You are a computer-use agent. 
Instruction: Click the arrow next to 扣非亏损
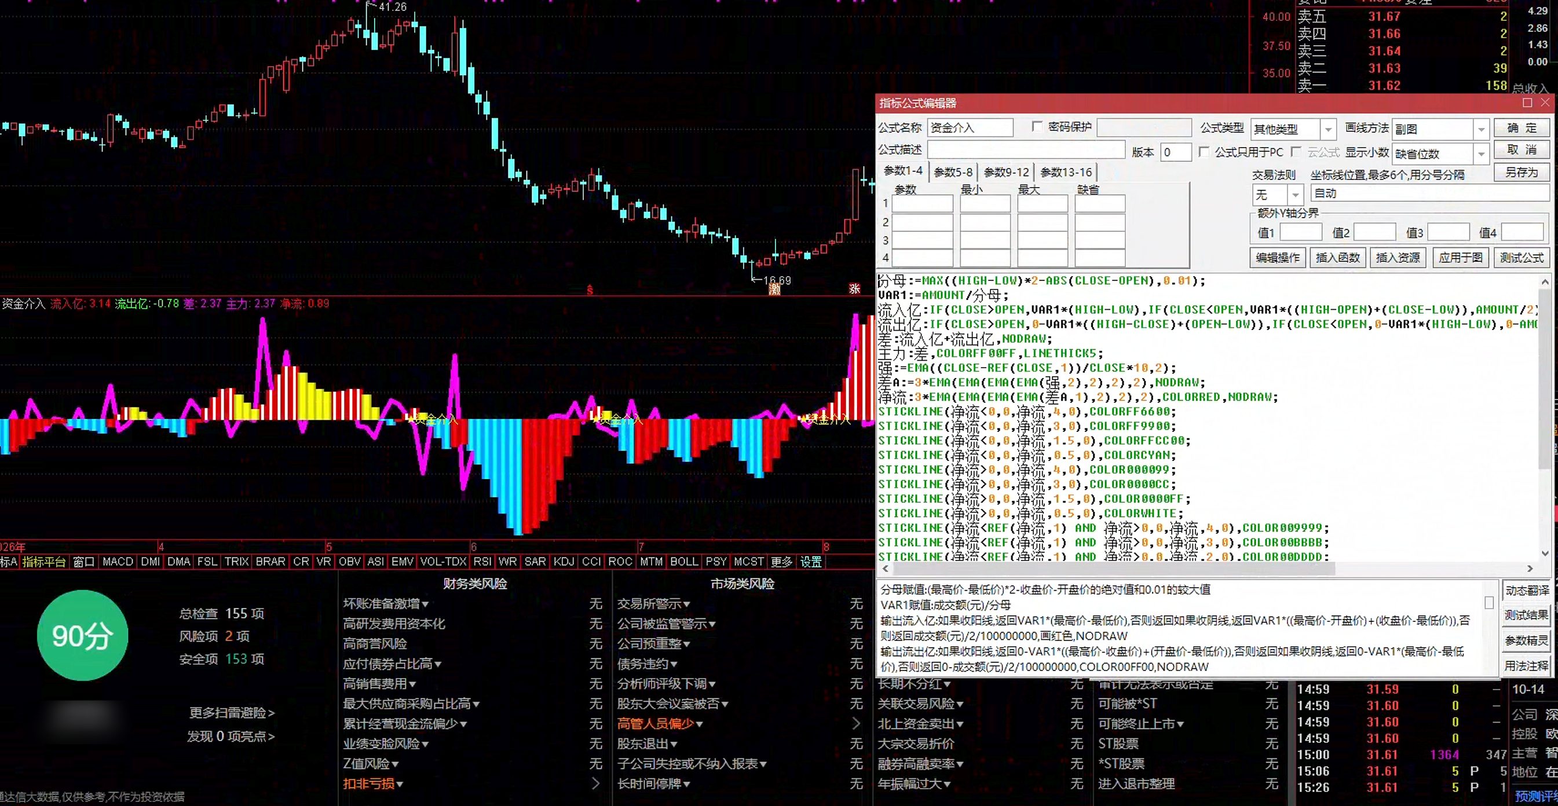point(595,783)
